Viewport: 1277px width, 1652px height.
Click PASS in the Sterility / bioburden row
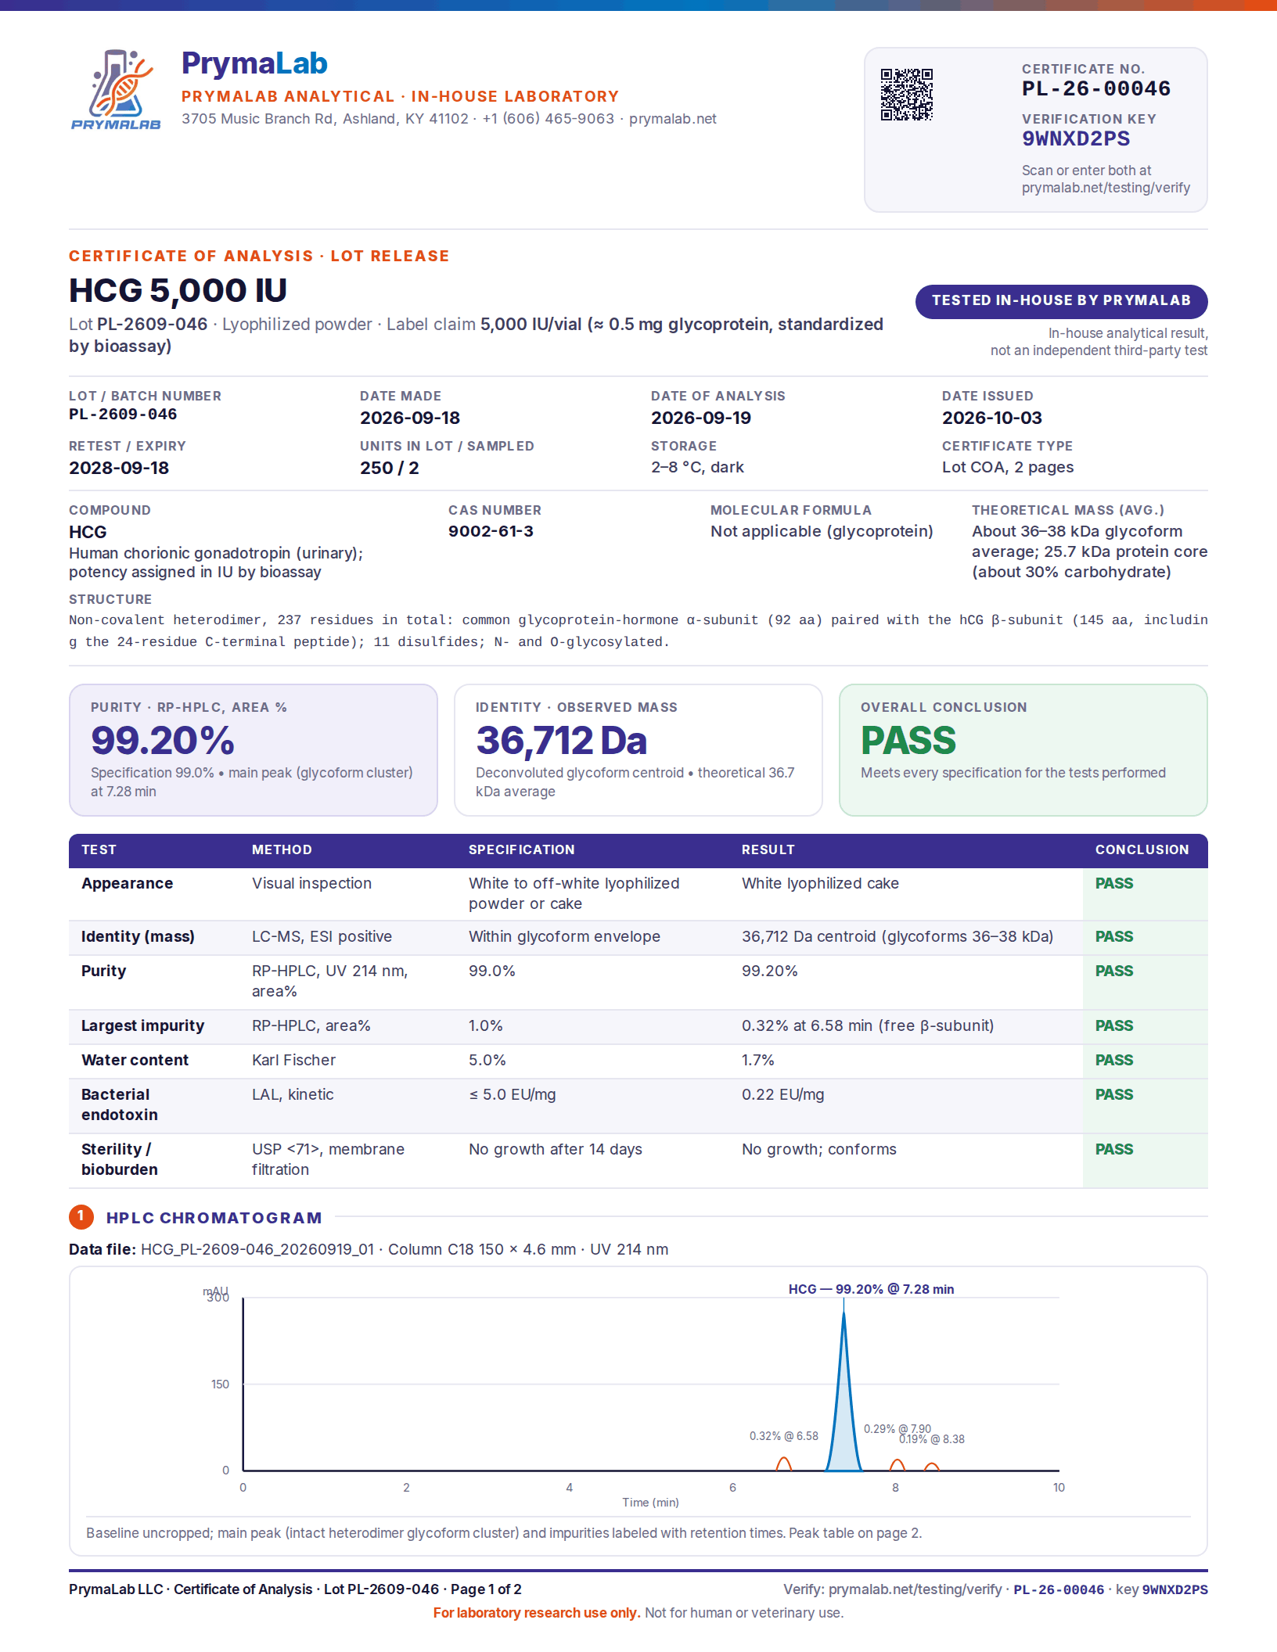point(1114,1149)
